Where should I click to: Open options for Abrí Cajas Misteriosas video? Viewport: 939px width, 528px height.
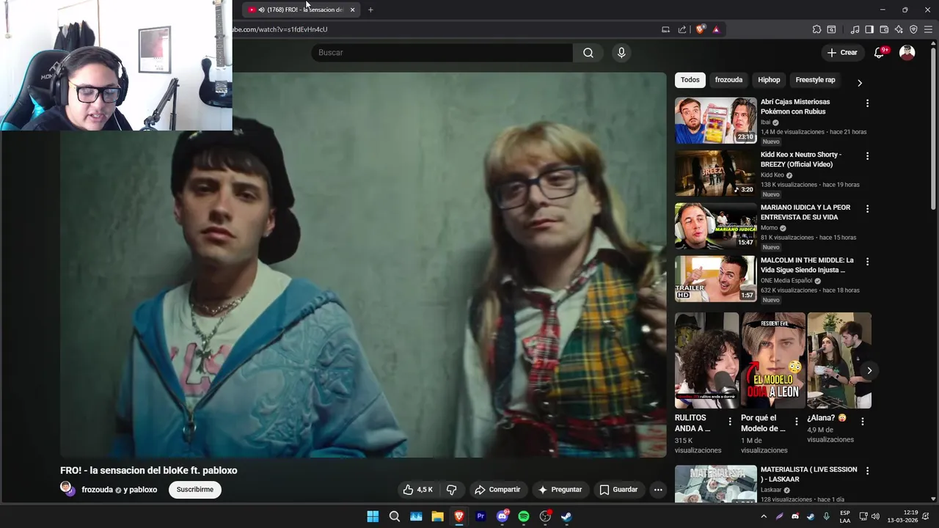pos(867,103)
